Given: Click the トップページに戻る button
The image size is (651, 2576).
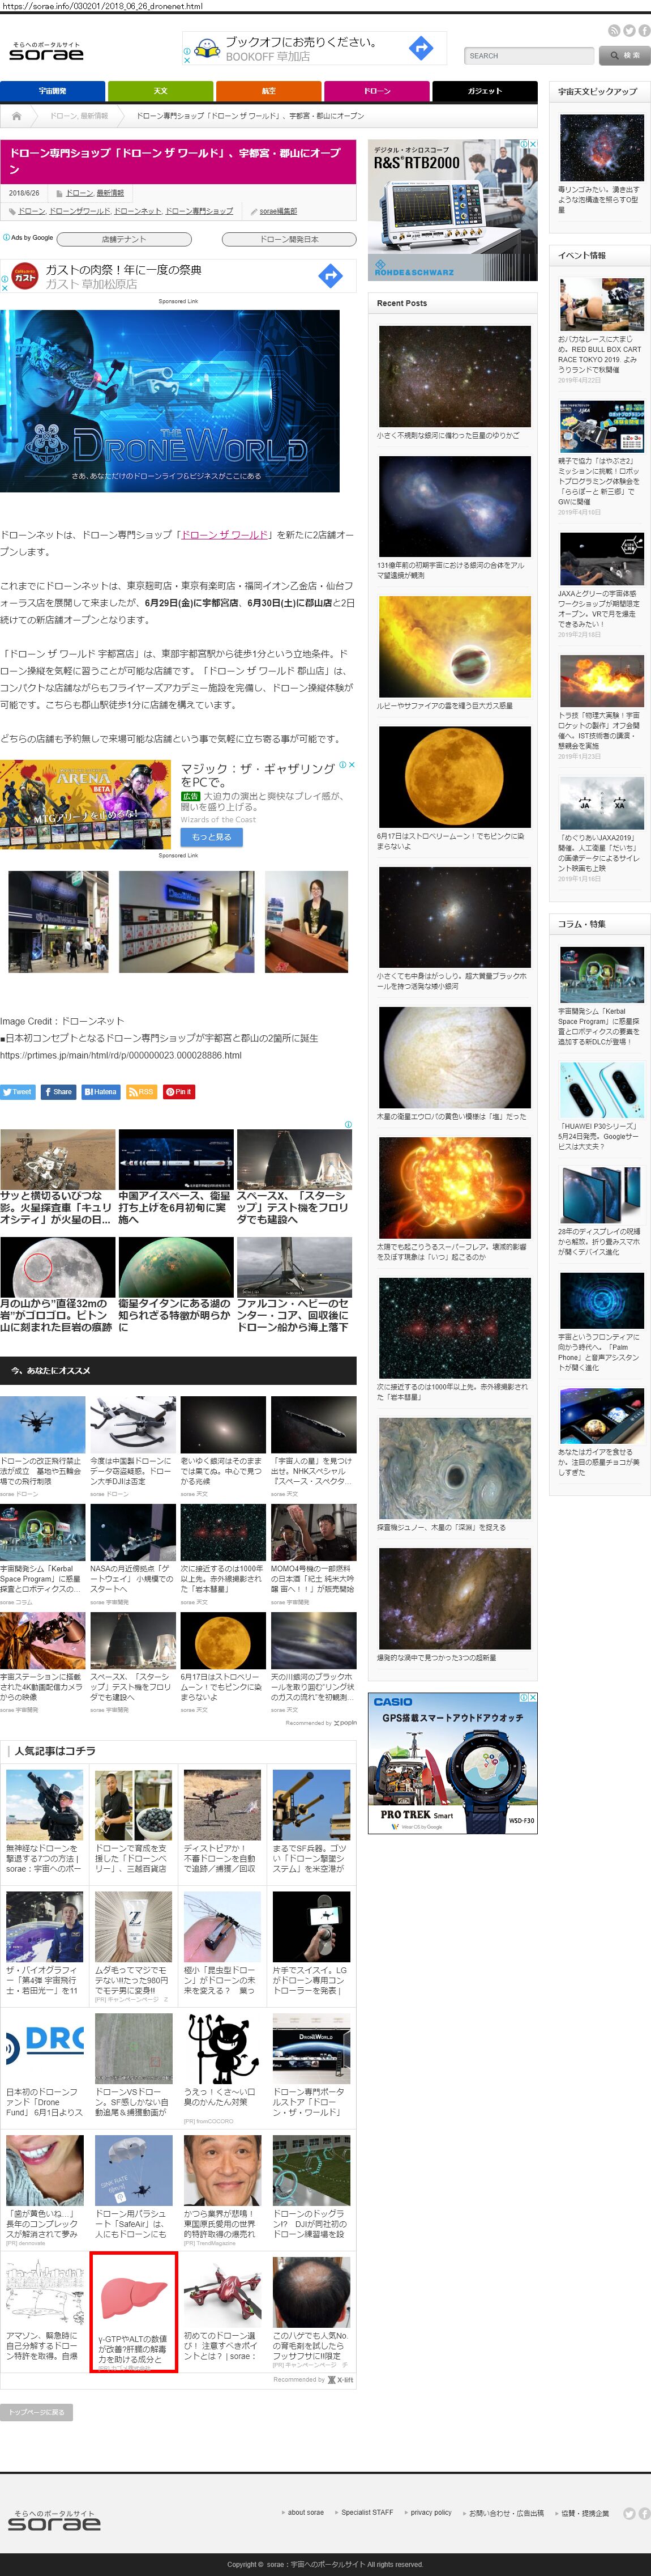Looking at the screenshot, I should click(37, 2412).
